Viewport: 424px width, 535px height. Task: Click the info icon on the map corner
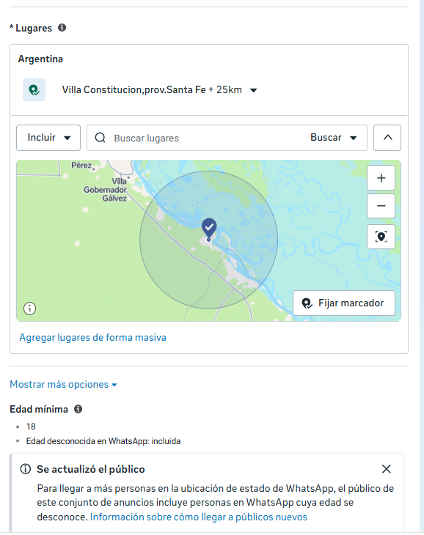pos(29,309)
